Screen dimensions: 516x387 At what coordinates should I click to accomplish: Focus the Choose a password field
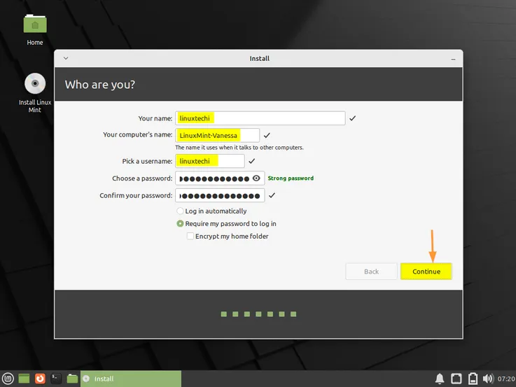pos(220,178)
